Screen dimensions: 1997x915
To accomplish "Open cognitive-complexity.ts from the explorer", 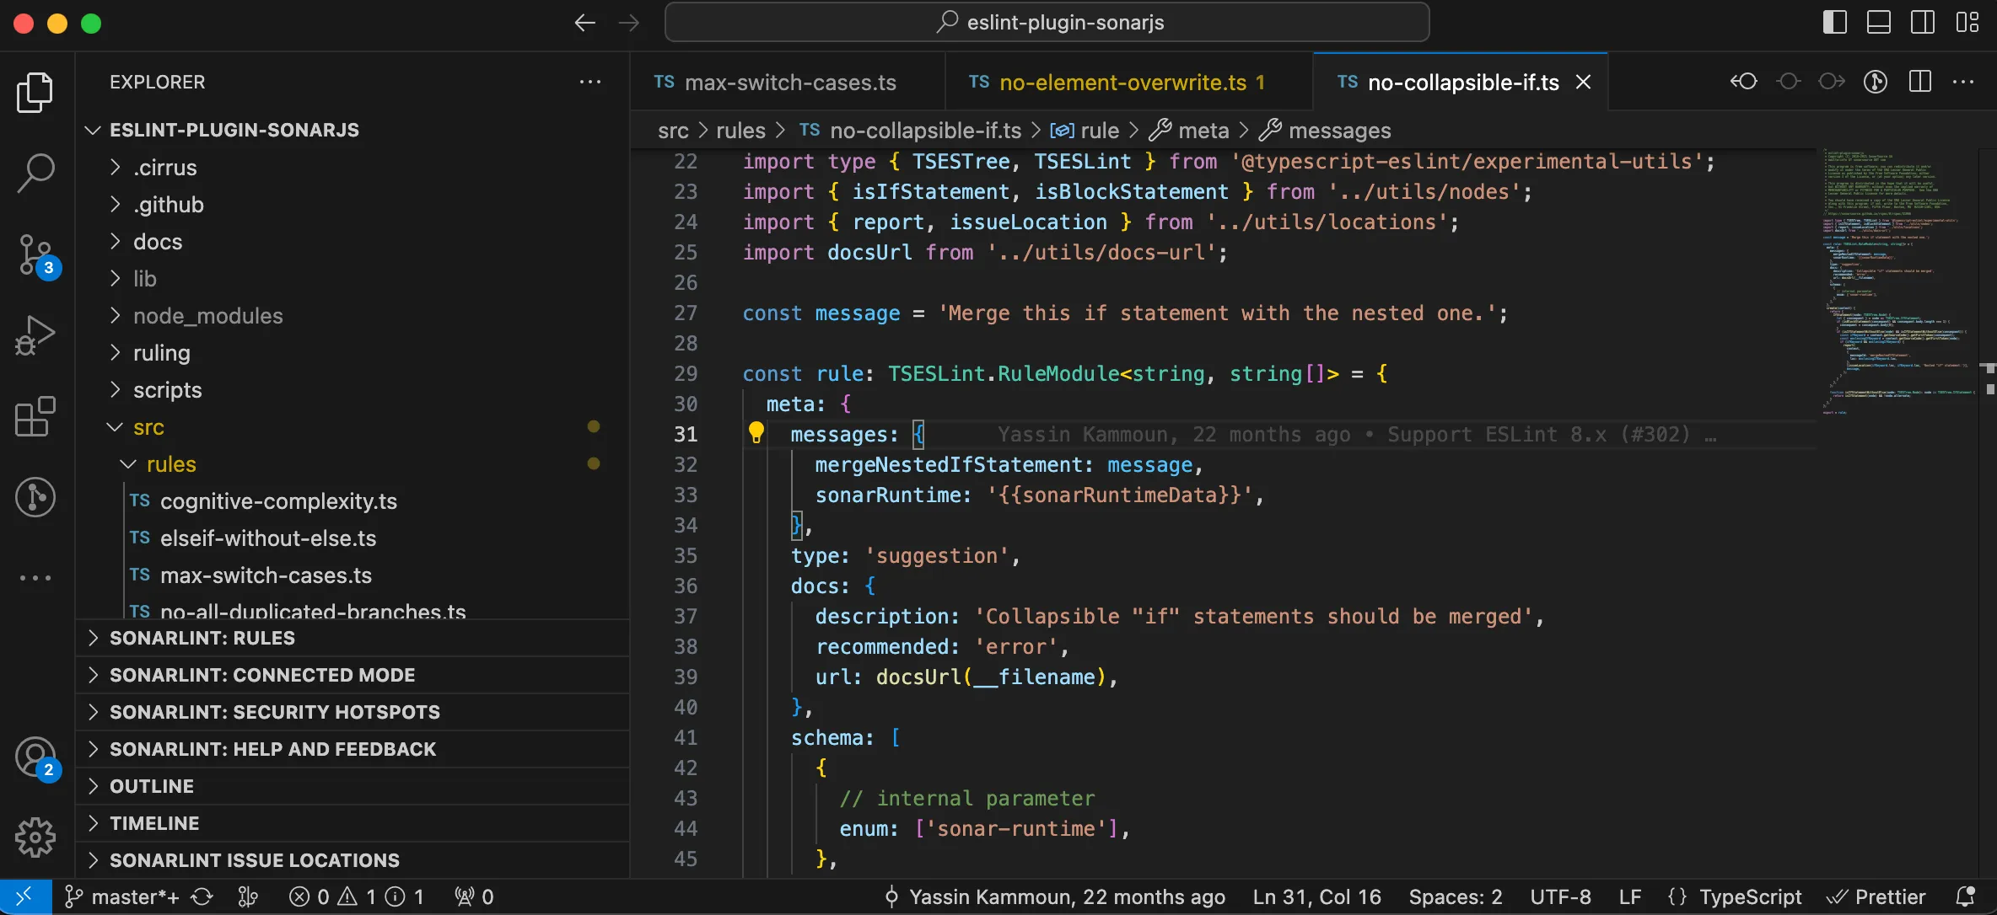I will coord(353,501).
